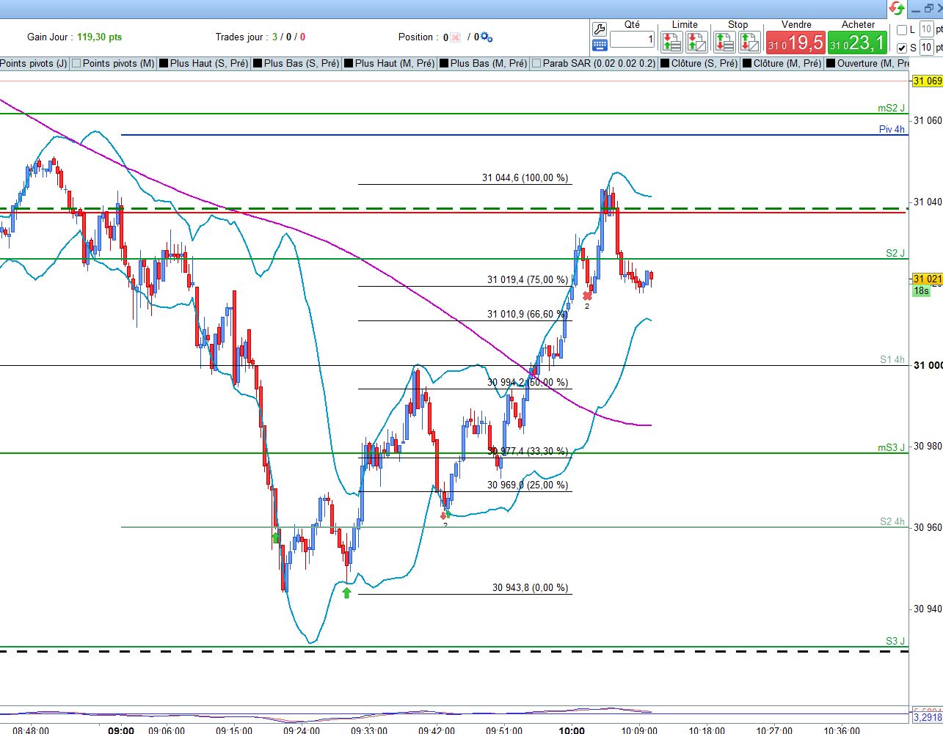This screenshot has width=943, height=734.
Task: Click the mS3 J level label
Action: [x=891, y=447]
